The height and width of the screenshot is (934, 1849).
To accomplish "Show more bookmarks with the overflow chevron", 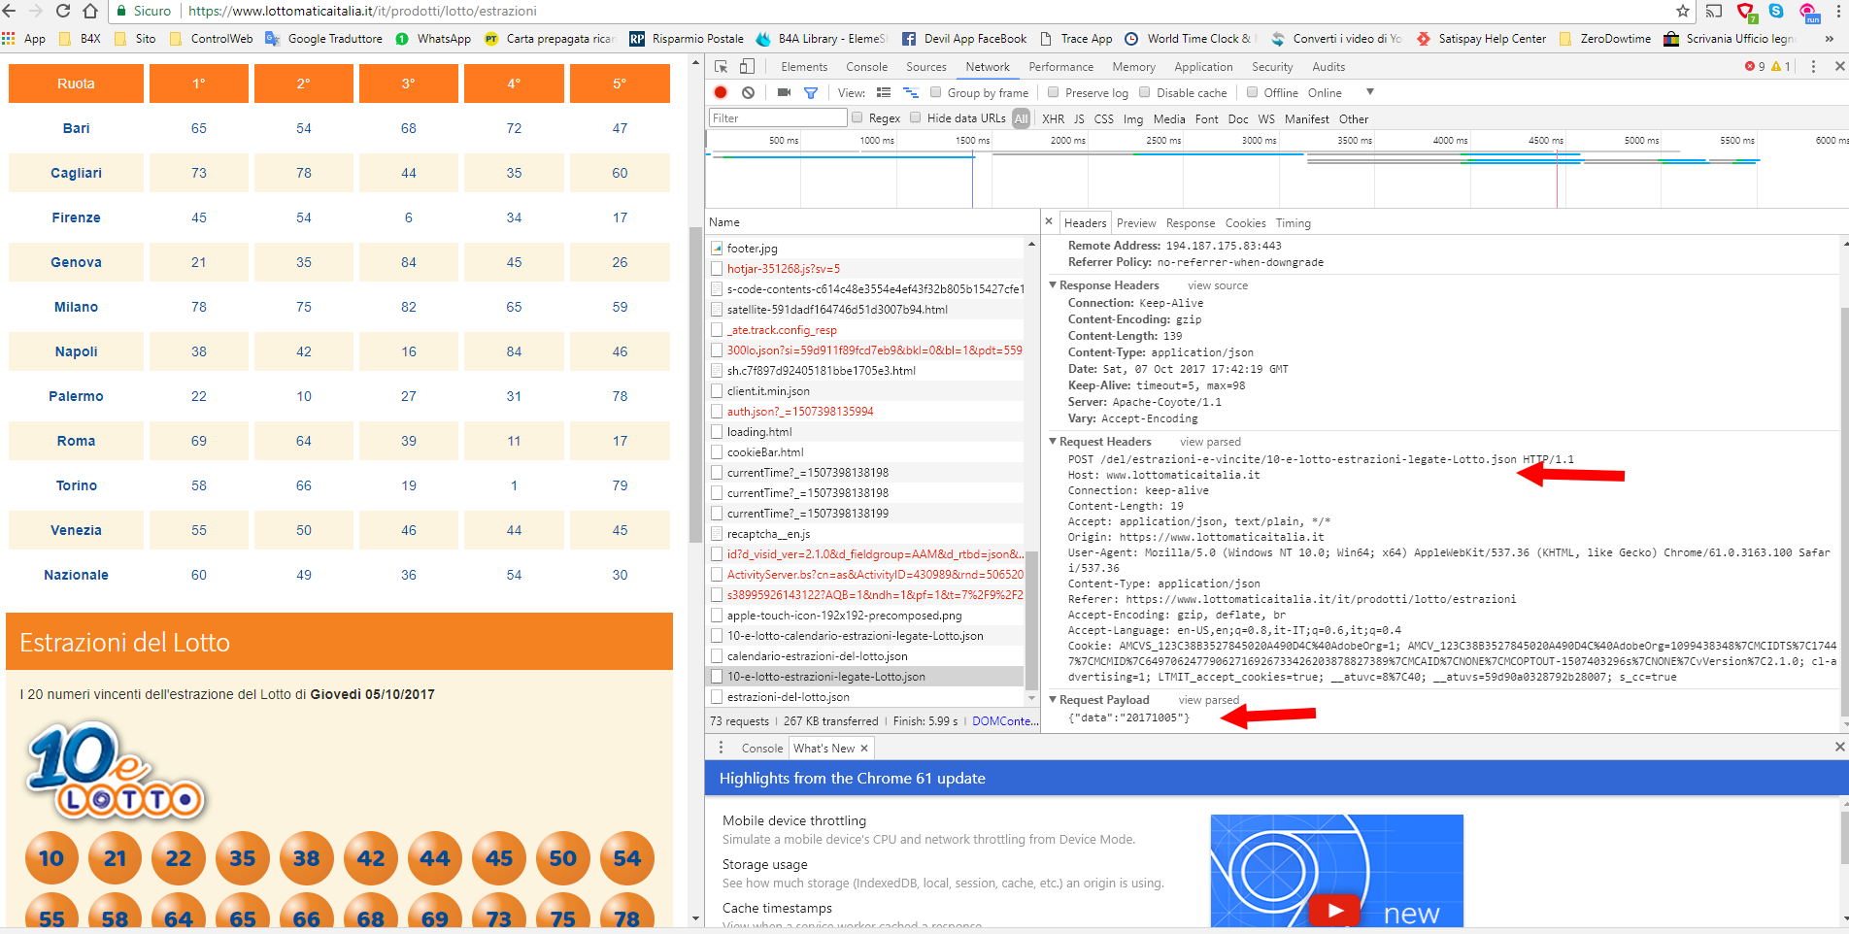I will pyautogui.click(x=1830, y=39).
